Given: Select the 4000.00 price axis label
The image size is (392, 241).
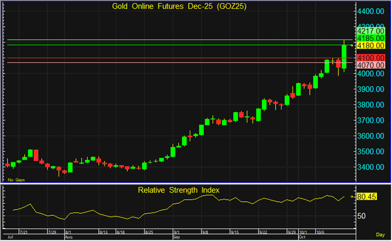Looking at the screenshot, I should coord(371,73).
